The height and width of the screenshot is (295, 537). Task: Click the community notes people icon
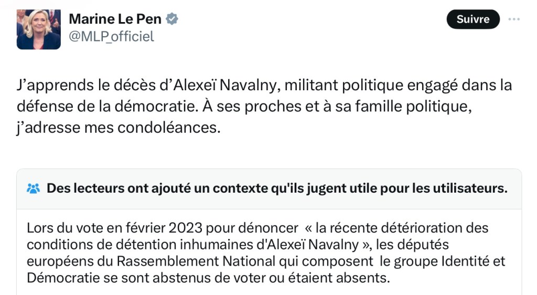[x=33, y=188]
